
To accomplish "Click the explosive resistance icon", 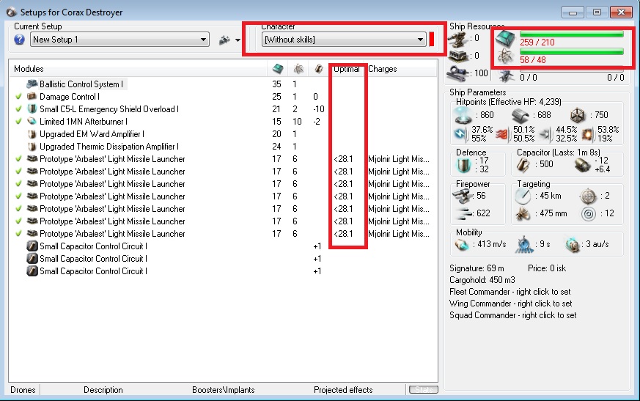I will pos(588,134).
